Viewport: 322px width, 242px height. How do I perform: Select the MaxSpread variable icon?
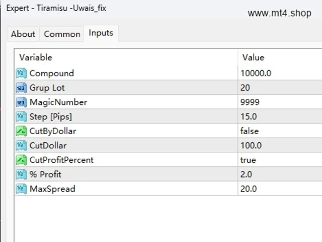point(21,189)
